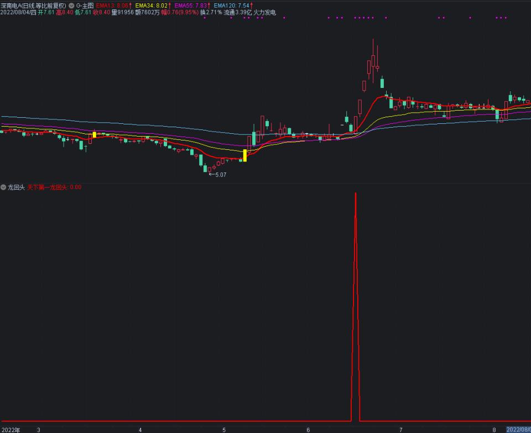
Task: Click the change value 幅0.76(9.95%)
Action: tap(180, 13)
